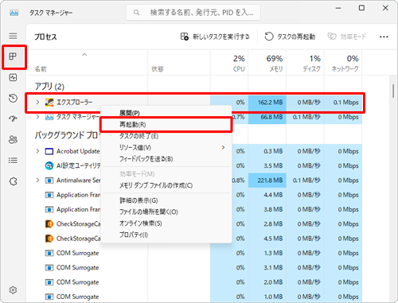
Task: Click the Acrobat Update process icon
Action: coord(49,151)
